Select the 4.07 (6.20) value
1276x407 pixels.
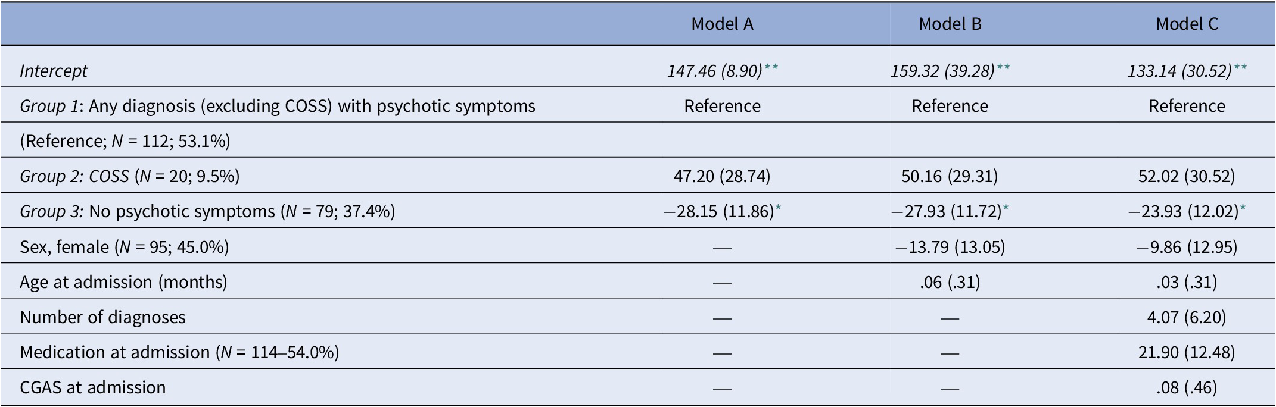(1187, 317)
